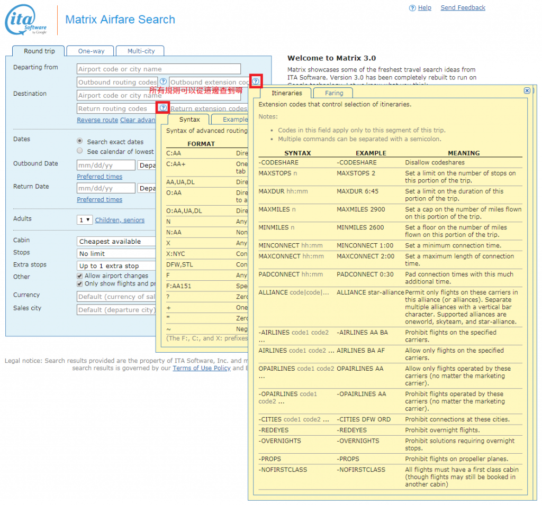
Task: Click the Outbound Date mm/dd/yy field
Action: coord(106,166)
